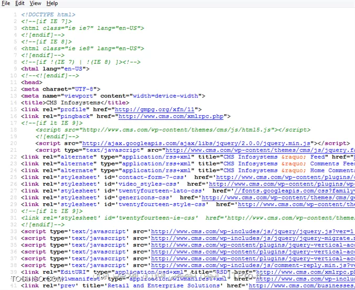The height and width of the screenshot is (290, 355).
Task: Click the 'UTF-8' charset value
Action: 84,89
